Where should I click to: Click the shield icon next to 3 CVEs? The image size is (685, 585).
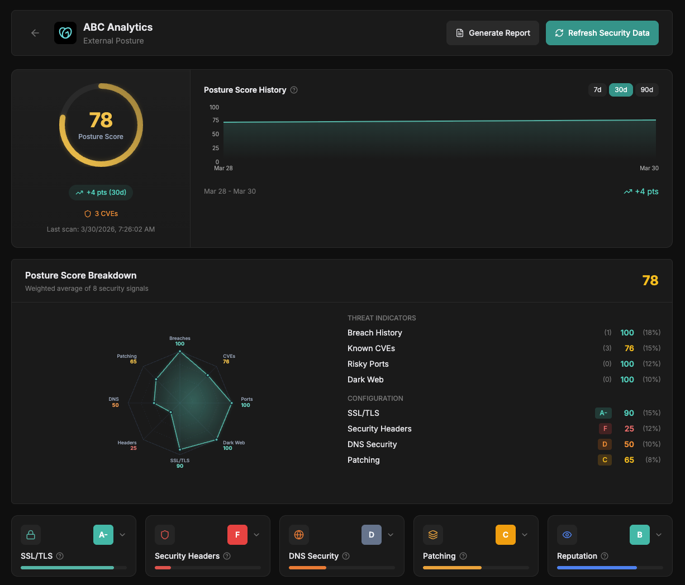pos(88,214)
